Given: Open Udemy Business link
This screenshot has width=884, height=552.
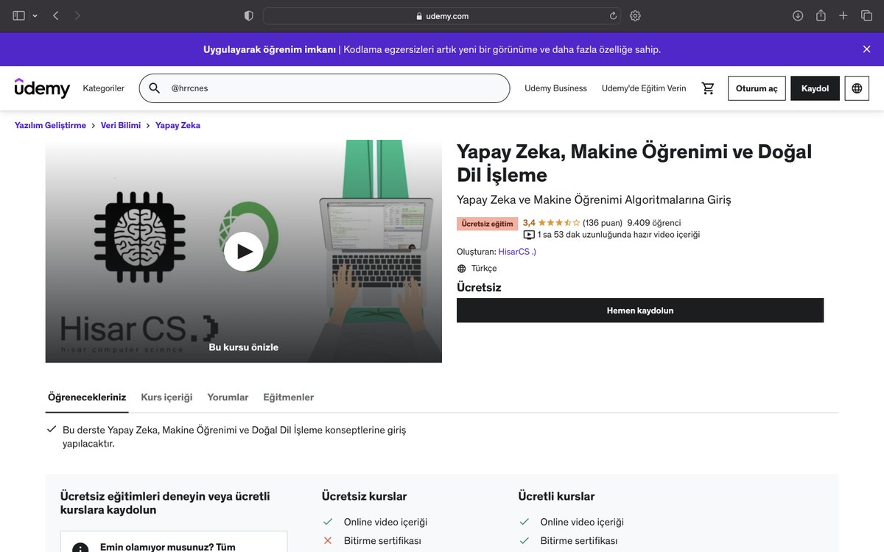Looking at the screenshot, I should tap(555, 88).
